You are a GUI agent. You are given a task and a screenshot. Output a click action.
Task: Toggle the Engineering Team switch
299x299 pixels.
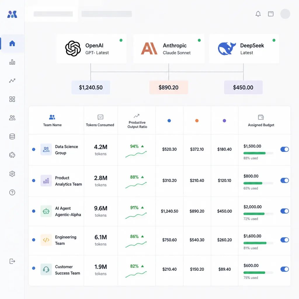pyautogui.click(x=284, y=240)
